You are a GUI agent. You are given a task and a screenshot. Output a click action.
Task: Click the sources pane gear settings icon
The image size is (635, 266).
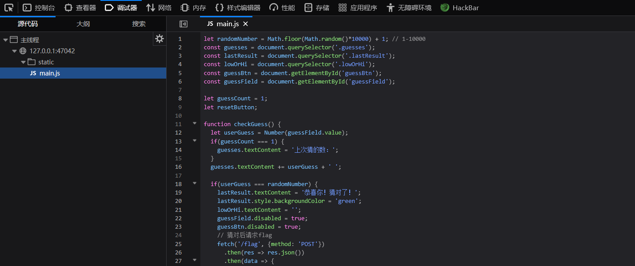(160, 39)
